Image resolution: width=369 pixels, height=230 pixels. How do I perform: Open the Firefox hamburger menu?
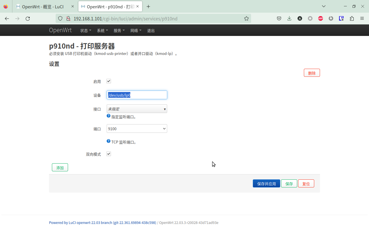[x=362, y=18]
